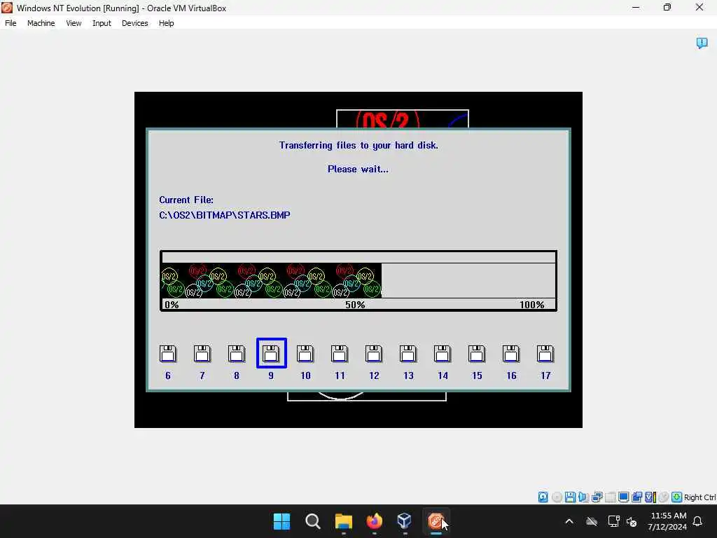The height and width of the screenshot is (538, 717).
Task: Click the shared folders status icon
Action: point(636,497)
